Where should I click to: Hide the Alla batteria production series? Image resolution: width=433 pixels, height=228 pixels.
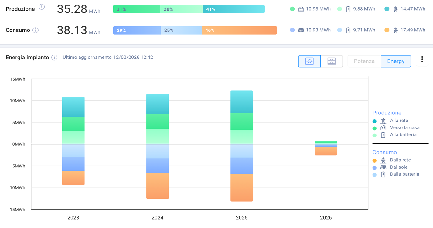(403, 135)
